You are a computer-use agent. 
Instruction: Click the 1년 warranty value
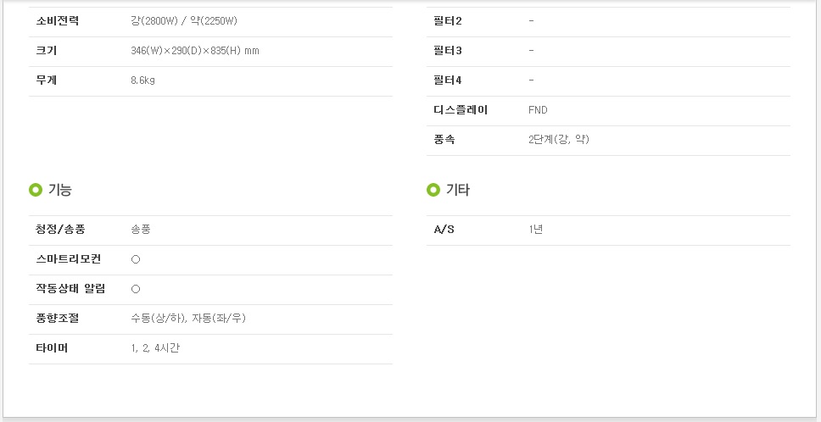pyautogui.click(x=535, y=230)
